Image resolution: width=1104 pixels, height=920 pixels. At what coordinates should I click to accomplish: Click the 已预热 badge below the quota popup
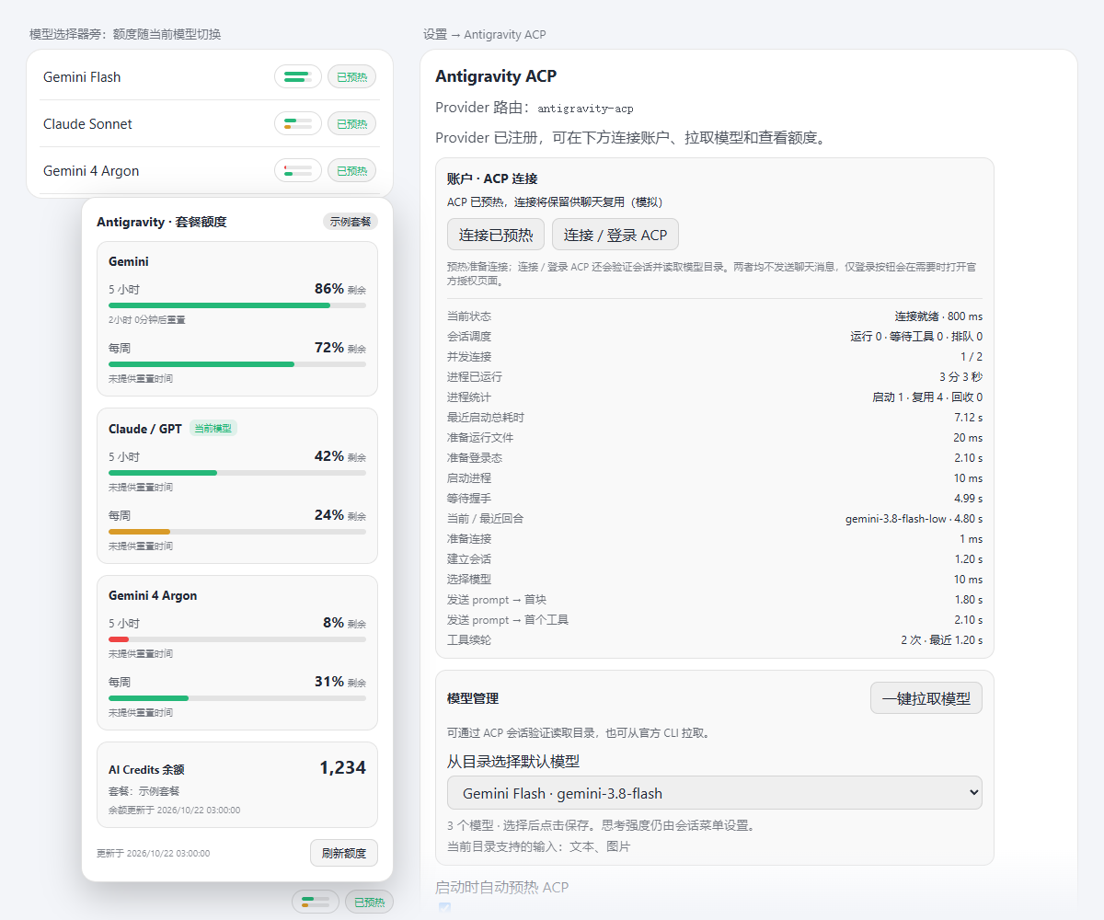(x=369, y=903)
